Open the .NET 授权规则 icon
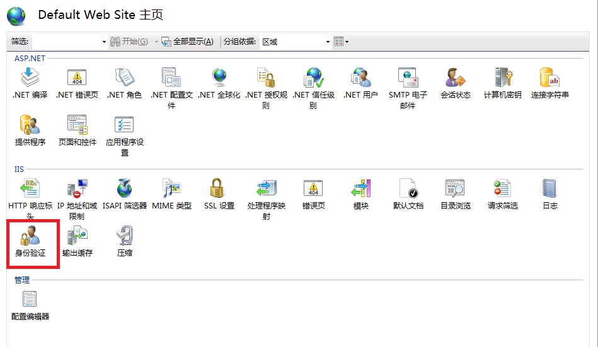The width and height of the screenshot is (598, 347). click(266, 78)
